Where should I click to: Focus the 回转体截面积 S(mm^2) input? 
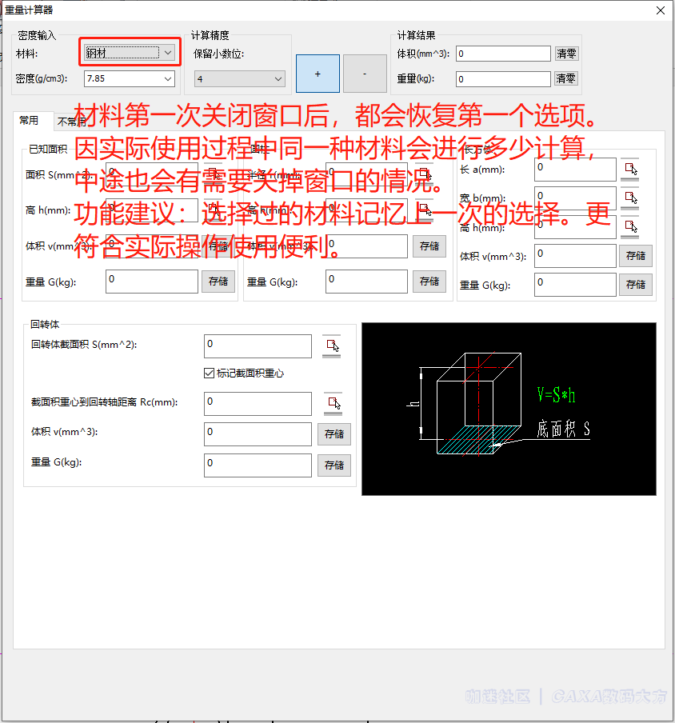coord(258,346)
